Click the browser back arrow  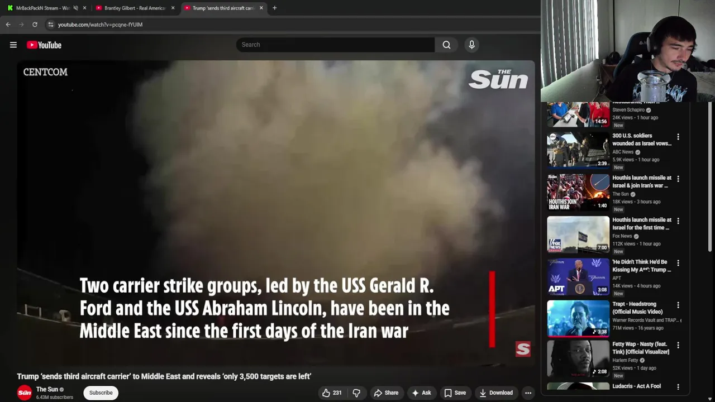[x=8, y=25]
